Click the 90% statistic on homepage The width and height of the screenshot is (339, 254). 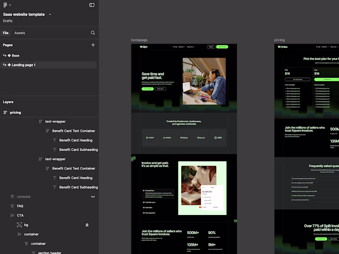tap(212, 232)
